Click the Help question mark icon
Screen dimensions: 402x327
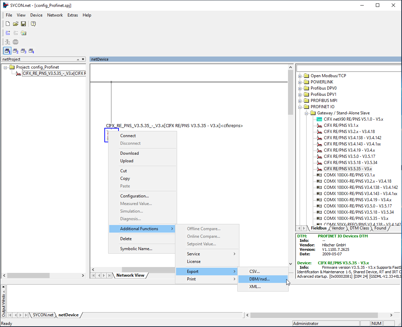33,24
